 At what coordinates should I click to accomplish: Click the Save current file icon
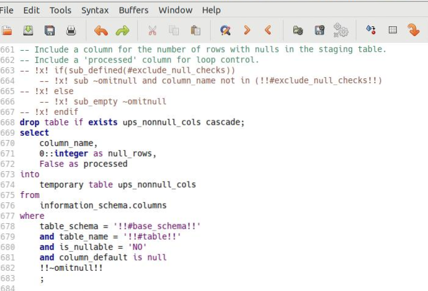tap(28, 30)
